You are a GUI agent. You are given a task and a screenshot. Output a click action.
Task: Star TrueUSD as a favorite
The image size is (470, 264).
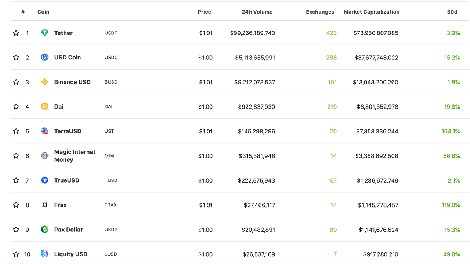coord(16,180)
